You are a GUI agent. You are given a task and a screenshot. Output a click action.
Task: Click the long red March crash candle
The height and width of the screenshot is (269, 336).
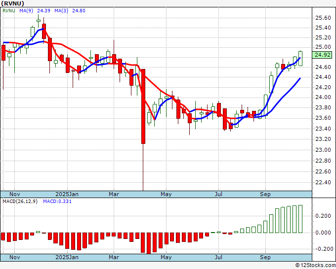[x=143, y=106]
